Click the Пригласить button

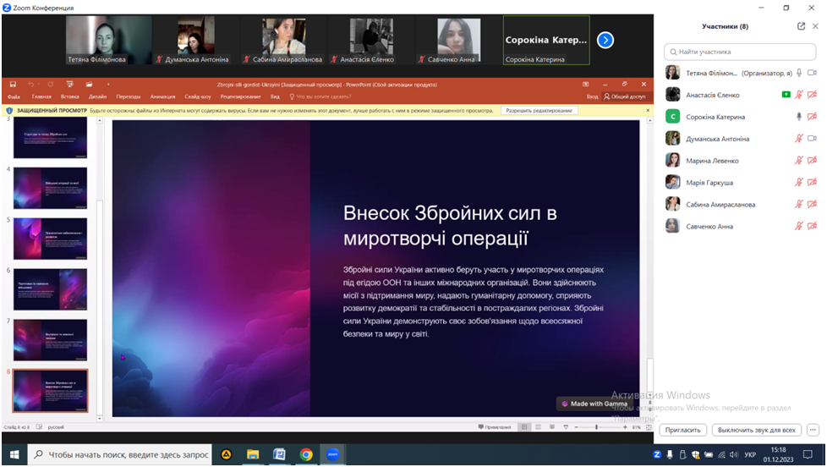pyautogui.click(x=682, y=430)
